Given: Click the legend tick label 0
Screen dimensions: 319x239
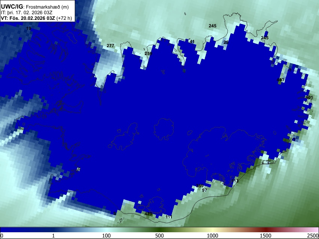Looking at the screenshot, I should tap(2, 236).
